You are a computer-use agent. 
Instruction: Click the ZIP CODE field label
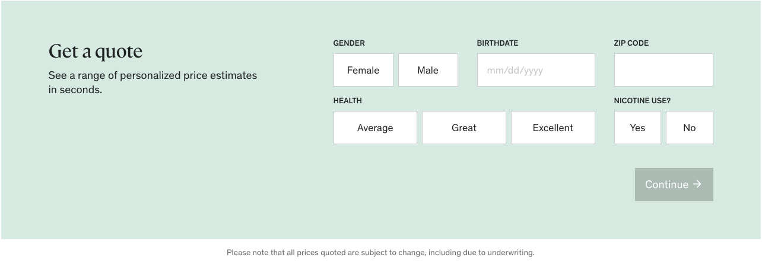tap(631, 43)
